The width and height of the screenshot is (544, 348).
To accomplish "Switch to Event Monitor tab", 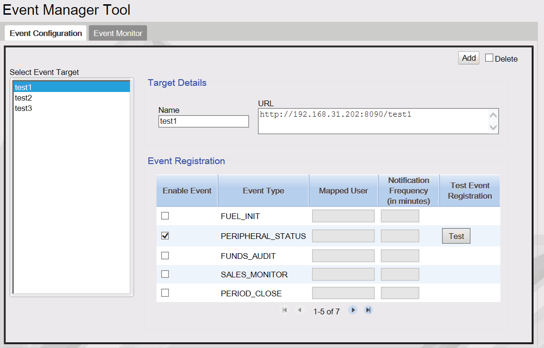I will click(118, 33).
